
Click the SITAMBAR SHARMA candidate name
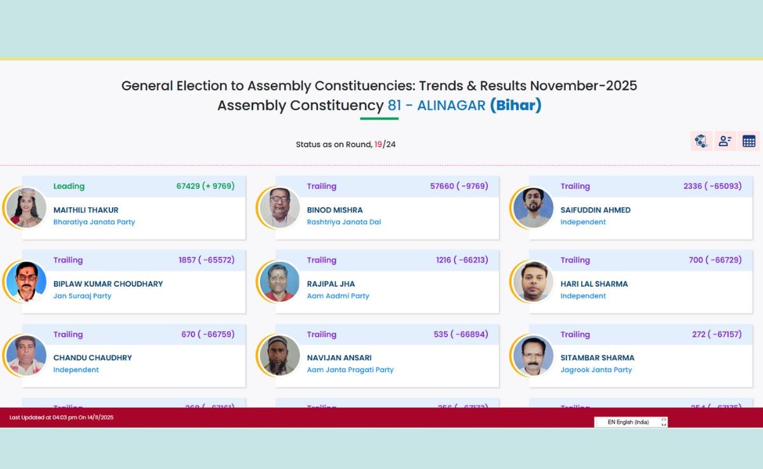coord(597,358)
